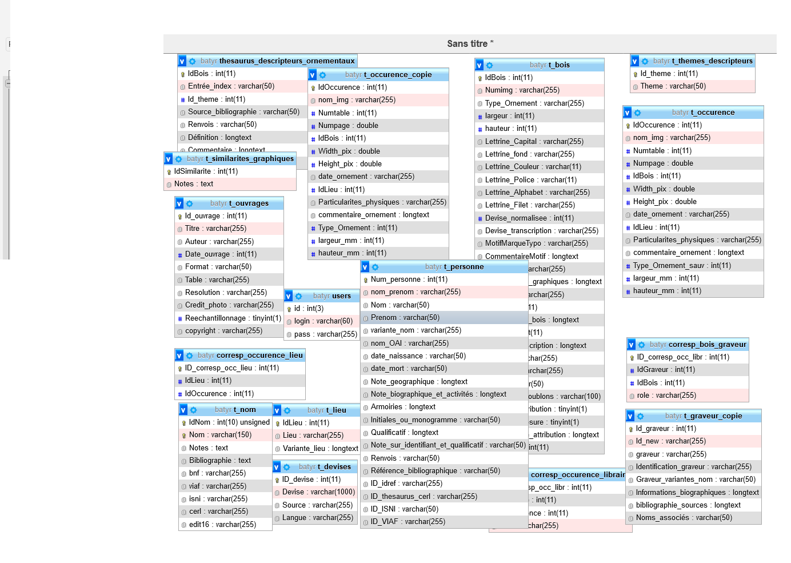The image size is (791, 563).
Task: Open the users table gear icon
Action: click(x=299, y=296)
